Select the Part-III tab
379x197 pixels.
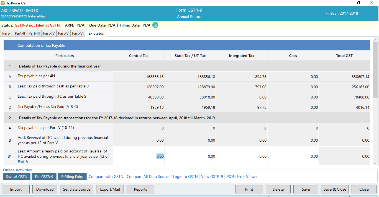pos(34,33)
